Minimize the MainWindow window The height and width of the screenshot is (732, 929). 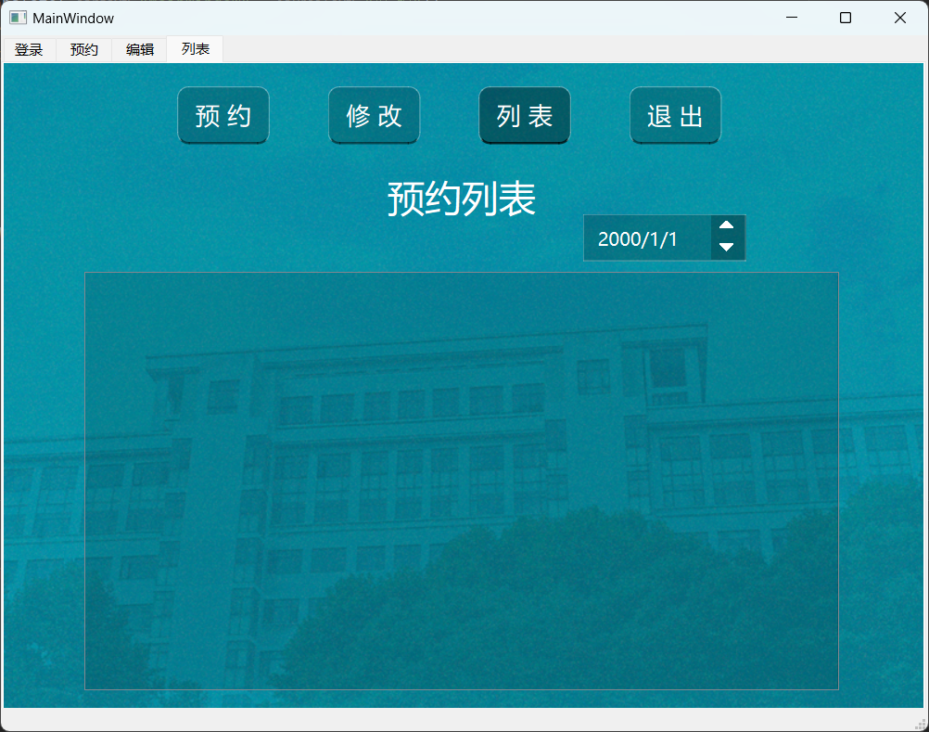pyautogui.click(x=792, y=18)
